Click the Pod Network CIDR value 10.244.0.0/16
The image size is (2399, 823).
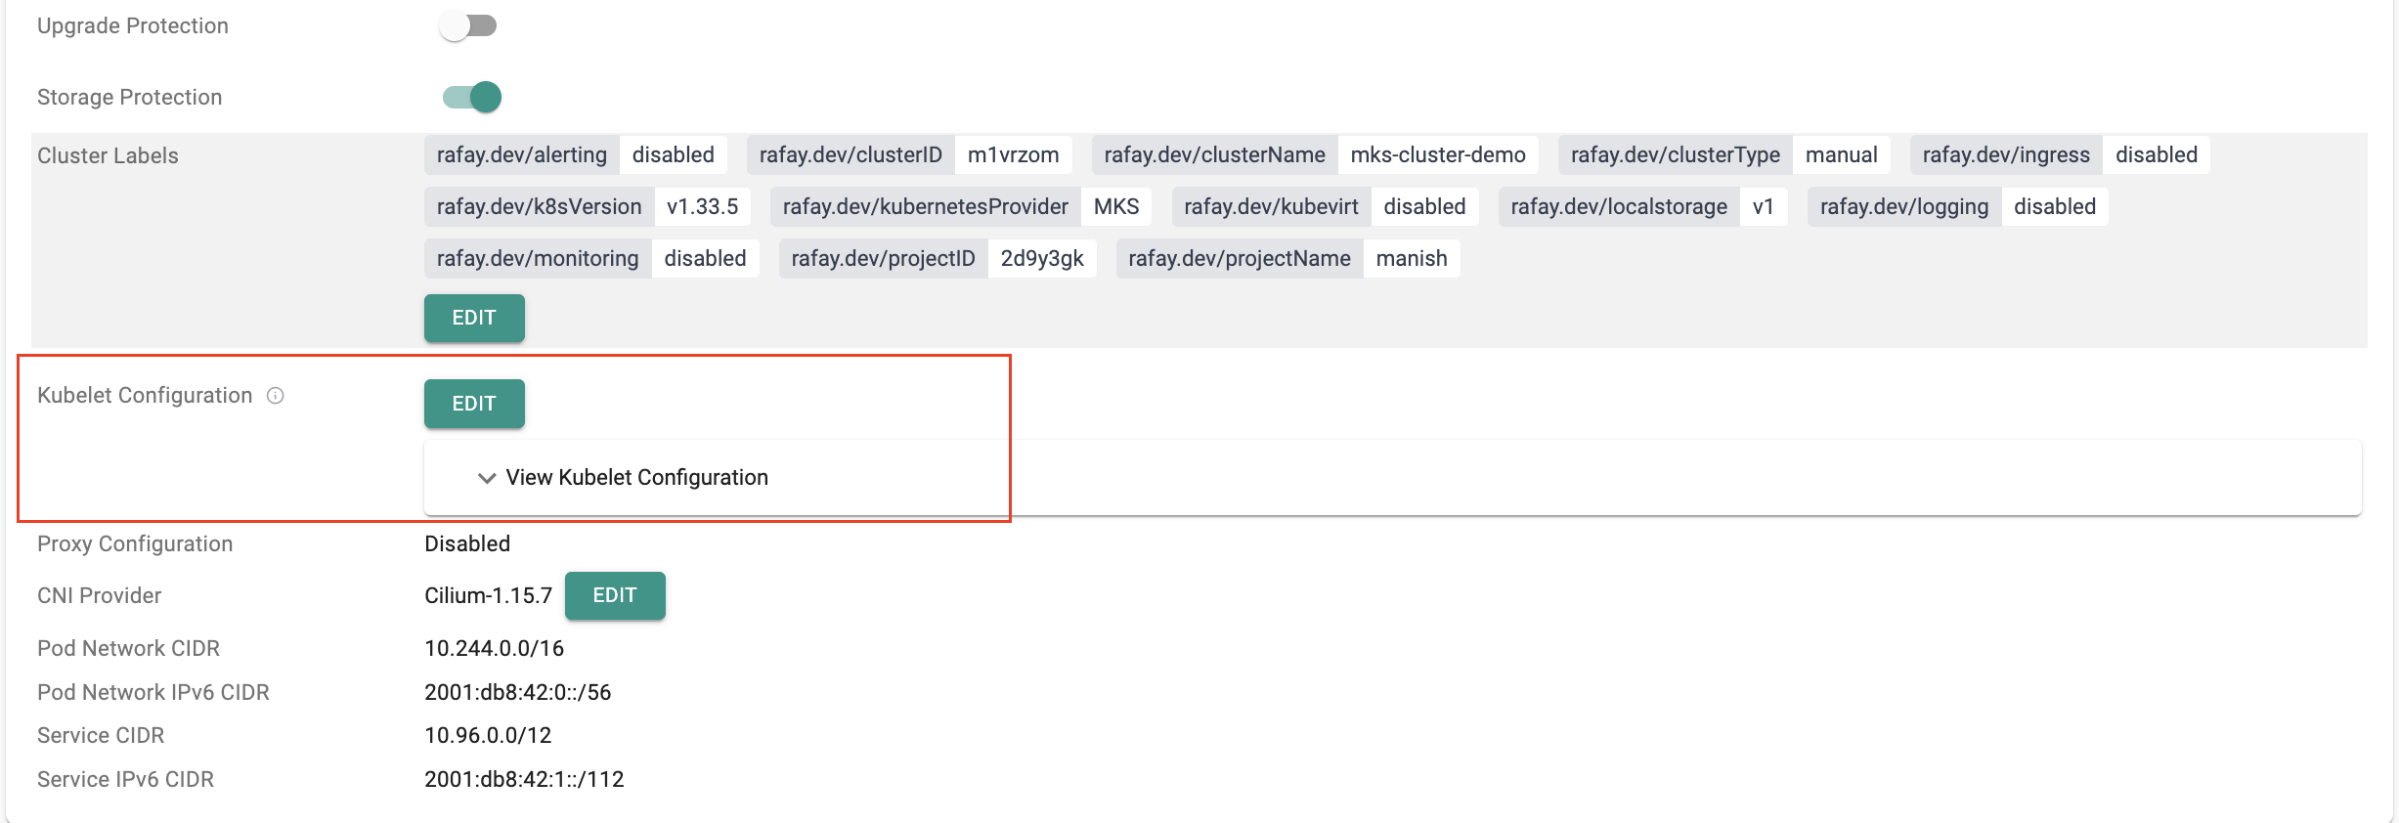(494, 648)
